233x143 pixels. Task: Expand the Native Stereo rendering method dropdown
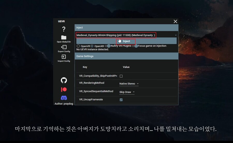[x=129, y=84]
